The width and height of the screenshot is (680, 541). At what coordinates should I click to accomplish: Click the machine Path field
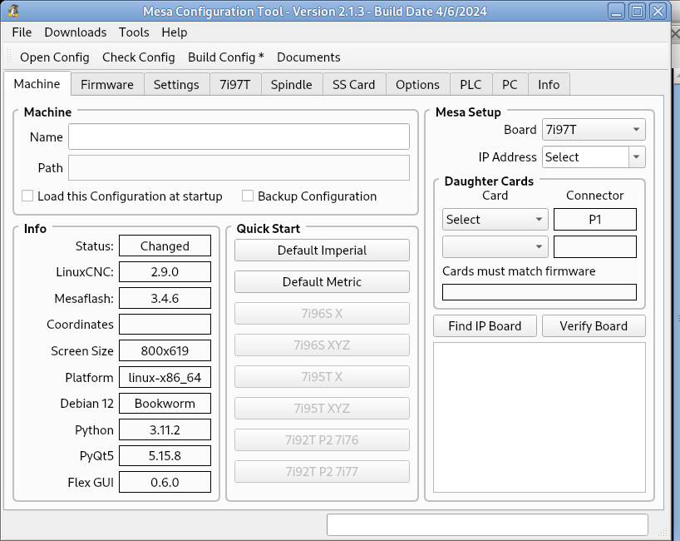click(239, 167)
